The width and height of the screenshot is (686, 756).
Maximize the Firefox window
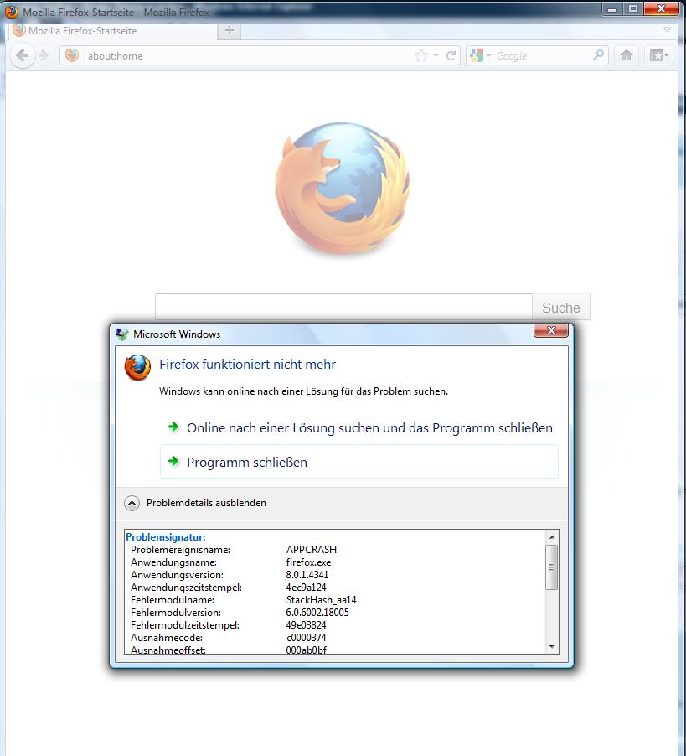(633, 8)
